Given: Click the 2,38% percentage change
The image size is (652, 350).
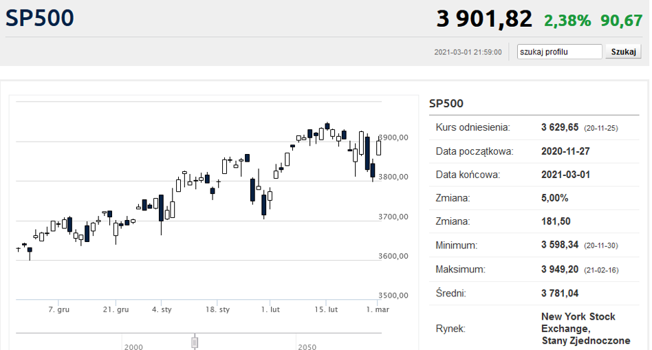Looking at the screenshot, I should (567, 21).
